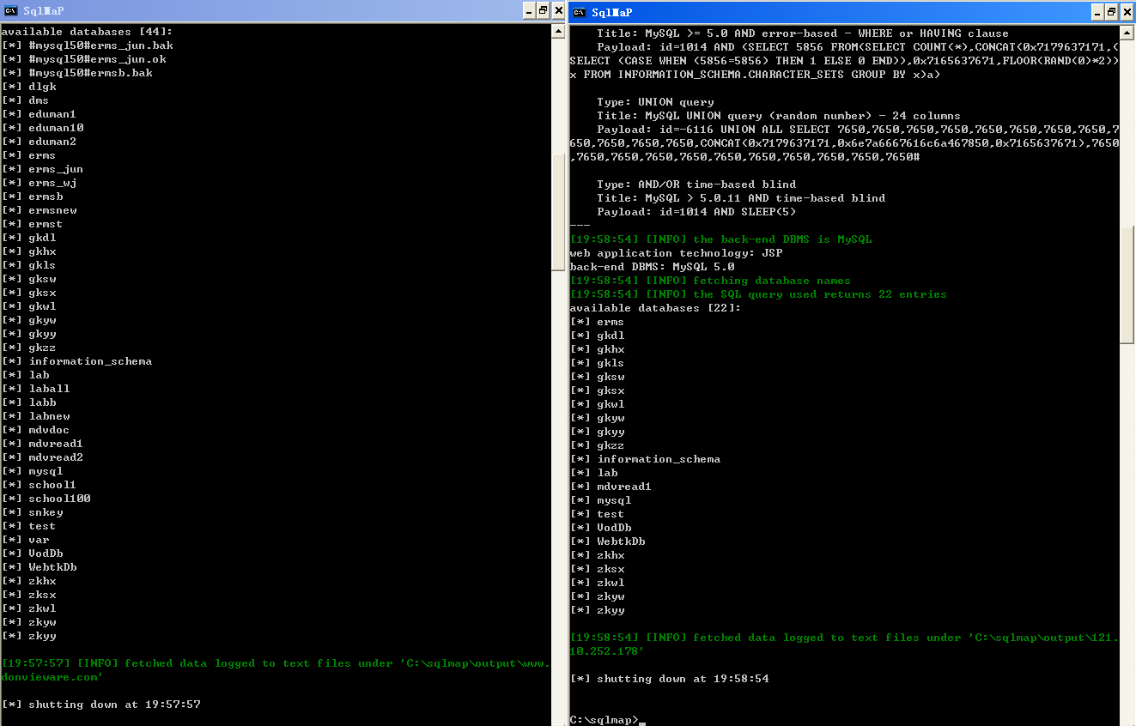Screen dimensions: 1136x726
Task: Click 'information_schema' in the right window
Action: point(659,459)
